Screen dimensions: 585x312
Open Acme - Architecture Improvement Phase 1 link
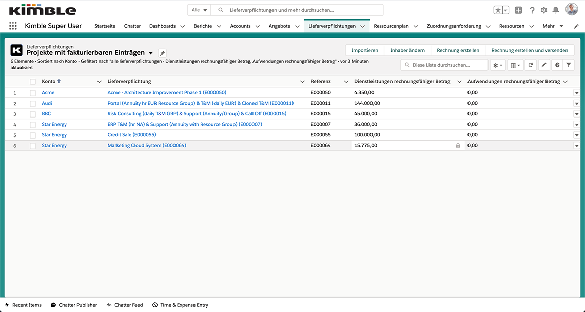[167, 92]
